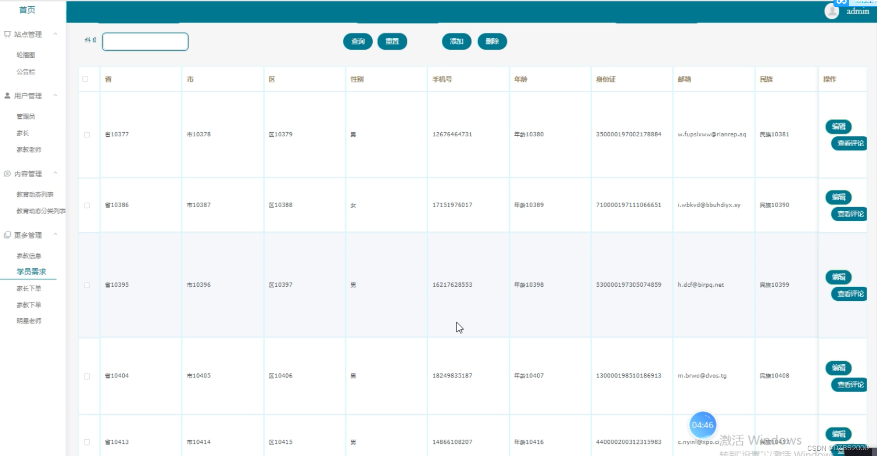
Task: Click cell 市10396
Action: click(x=199, y=285)
